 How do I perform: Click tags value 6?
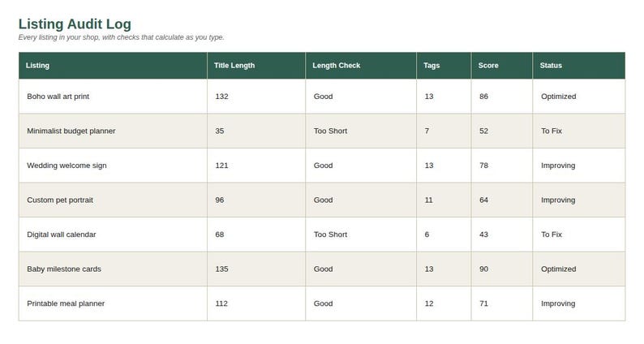pyautogui.click(x=427, y=234)
